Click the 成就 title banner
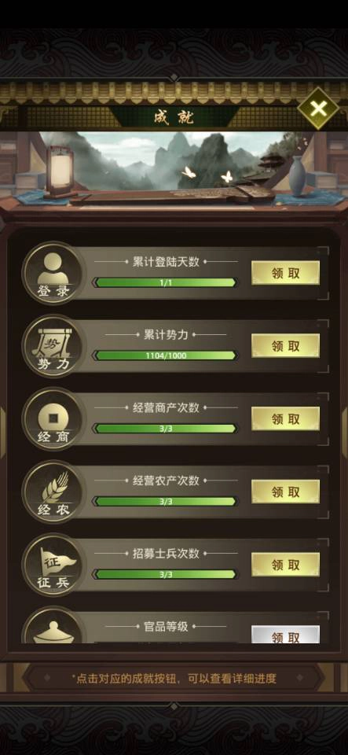 (174, 117)
